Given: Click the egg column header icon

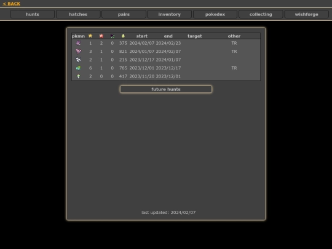Looking at the screenshot, I should coord(123,36).
